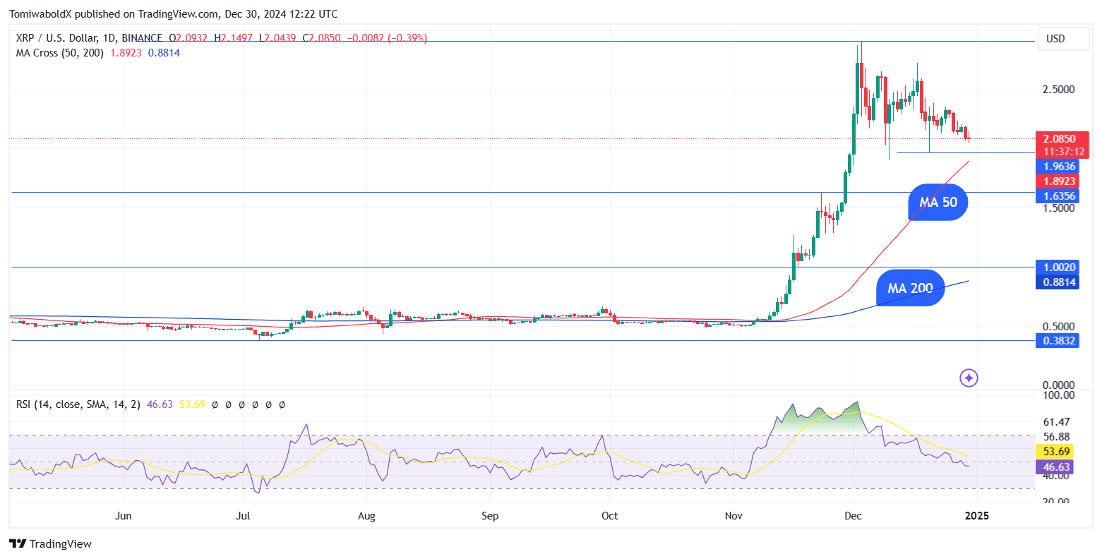Click the "RSI (14, close, SMA, 14, 2)" legend
The image size is (1102, 559).
coord(78,404)
